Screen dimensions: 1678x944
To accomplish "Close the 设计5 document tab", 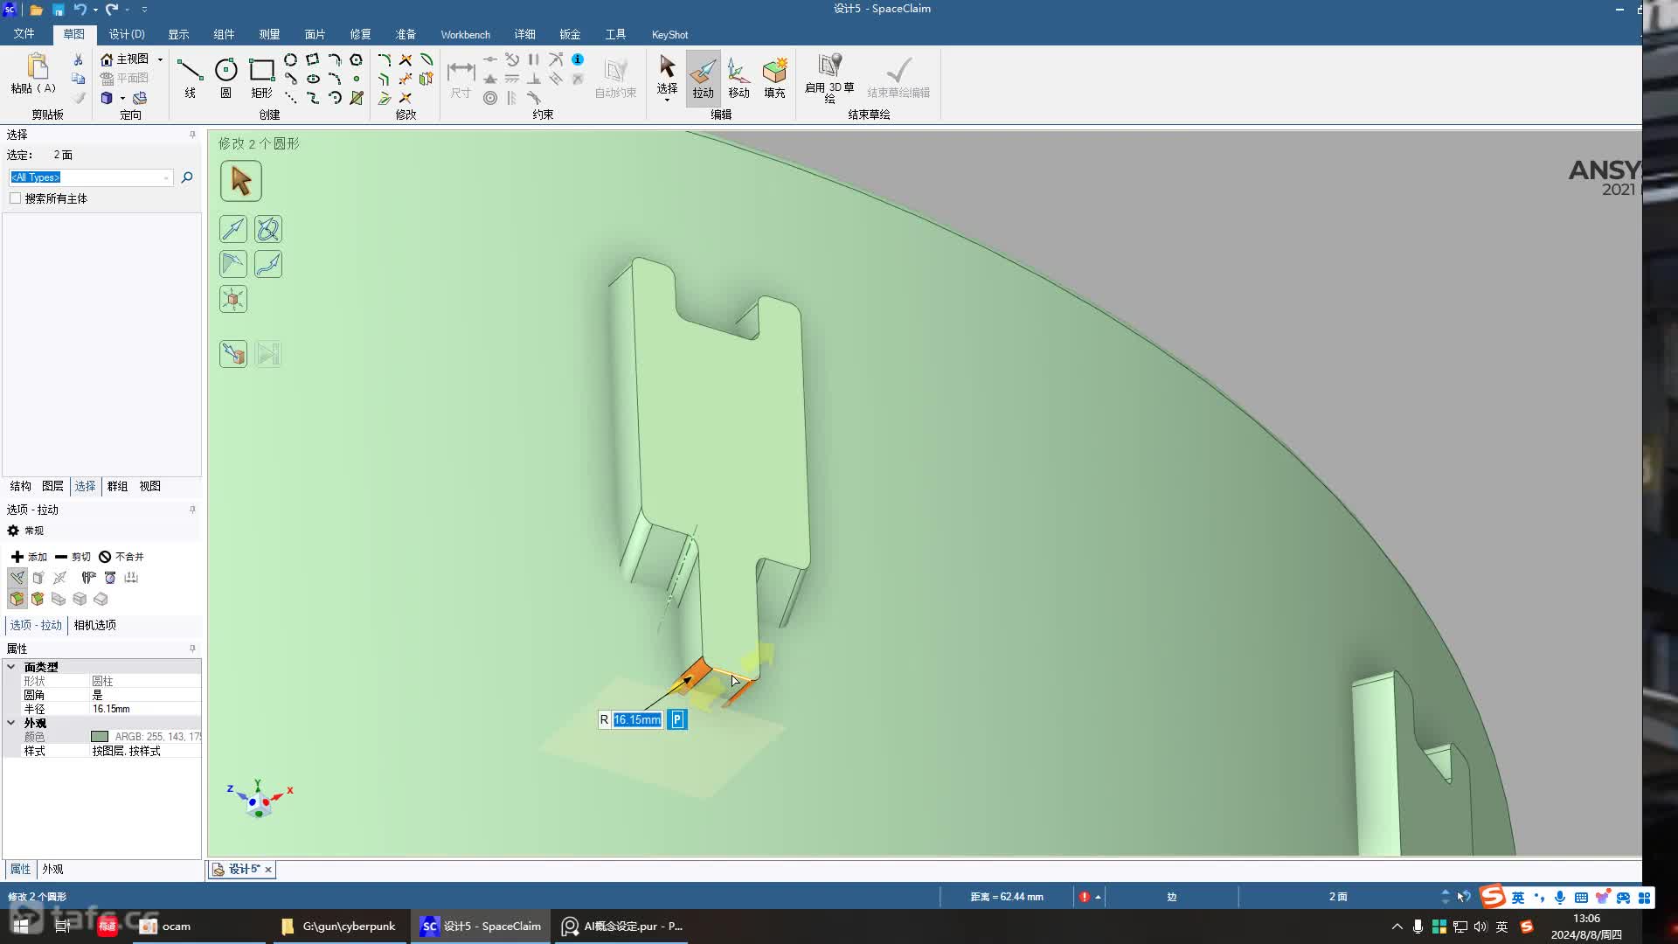I will 268,869.
